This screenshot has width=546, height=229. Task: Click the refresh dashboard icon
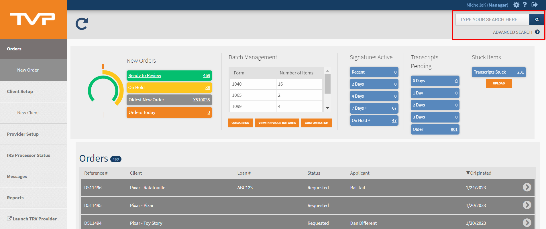(x=82, y=24)
